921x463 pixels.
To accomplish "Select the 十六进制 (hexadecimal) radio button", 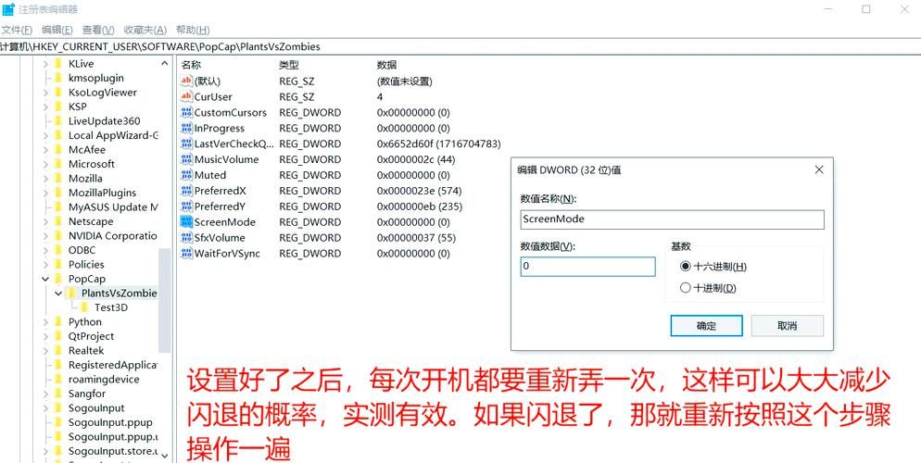I will [x=685, y=267].
